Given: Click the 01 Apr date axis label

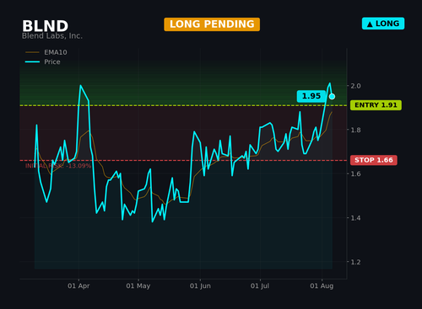Looking at the screenshot, I should 78,286.
